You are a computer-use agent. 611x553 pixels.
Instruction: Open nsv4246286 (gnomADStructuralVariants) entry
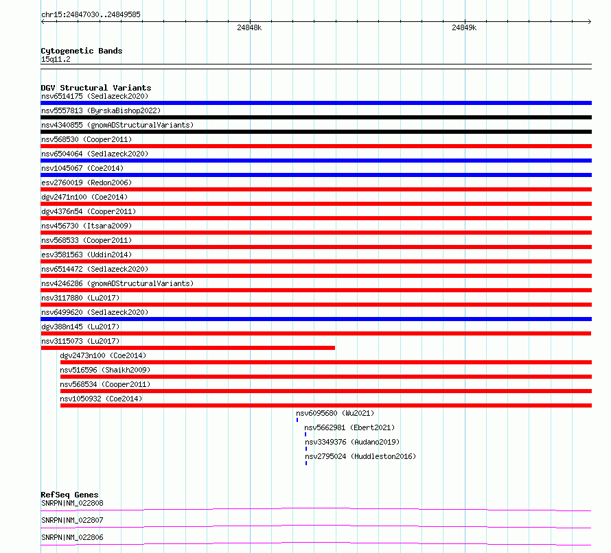[x=117, y=283]
